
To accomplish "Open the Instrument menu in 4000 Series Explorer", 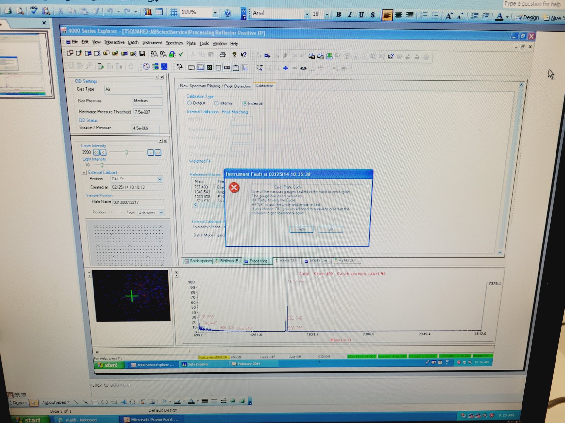I will pos(152,43).
